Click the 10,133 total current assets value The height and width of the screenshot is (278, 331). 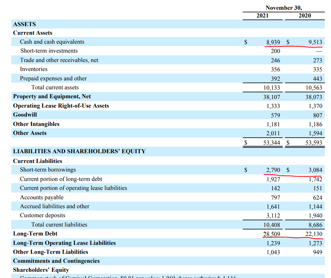coord(272,87)
